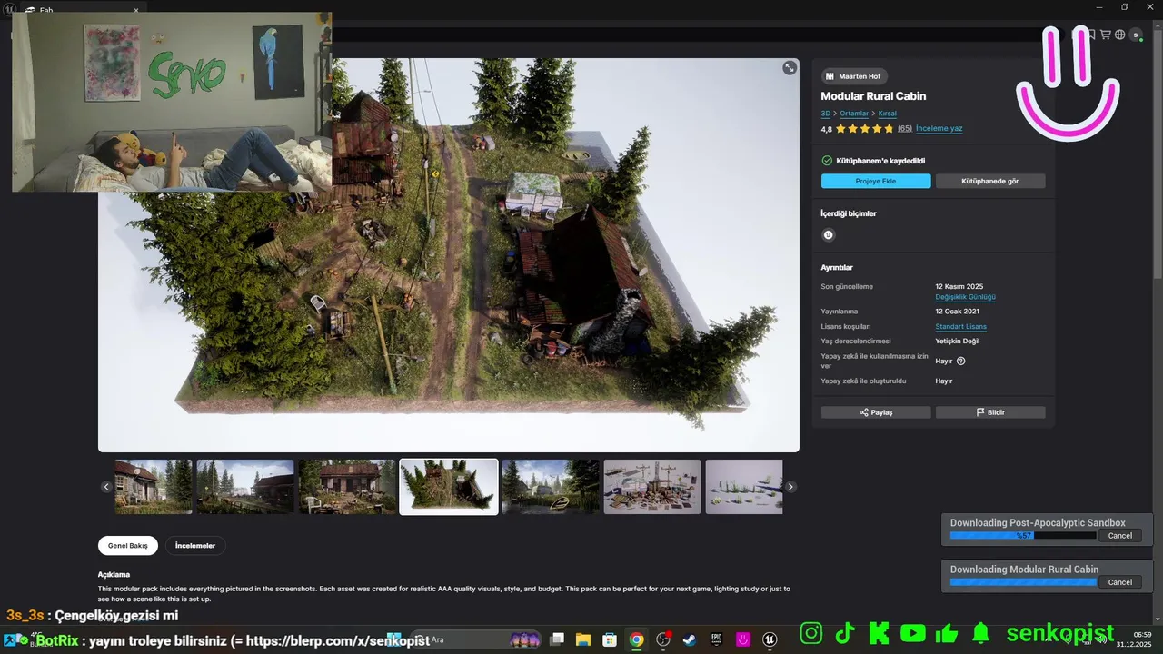Select the foliage assets thumbnail
1163x654 pixels.
click(x=744, y=487)
